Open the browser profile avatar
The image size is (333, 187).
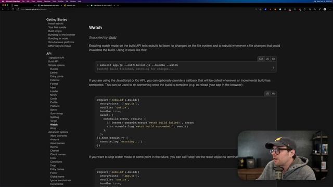(325, 9)
